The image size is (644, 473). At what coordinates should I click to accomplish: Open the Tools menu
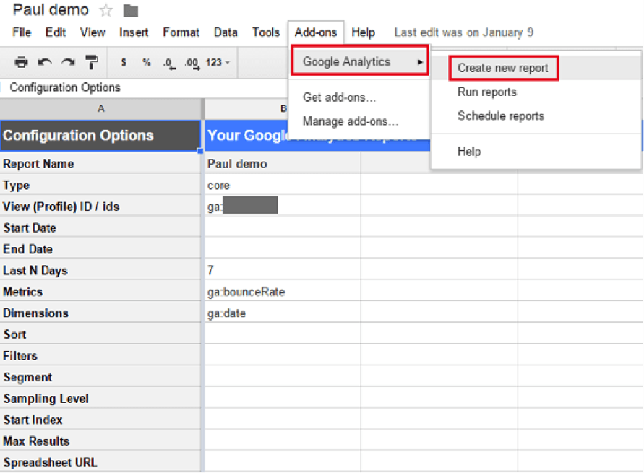[x=266, y=32]
